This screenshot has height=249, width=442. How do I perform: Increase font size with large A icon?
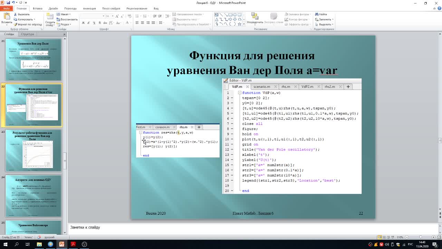[117, 16]
